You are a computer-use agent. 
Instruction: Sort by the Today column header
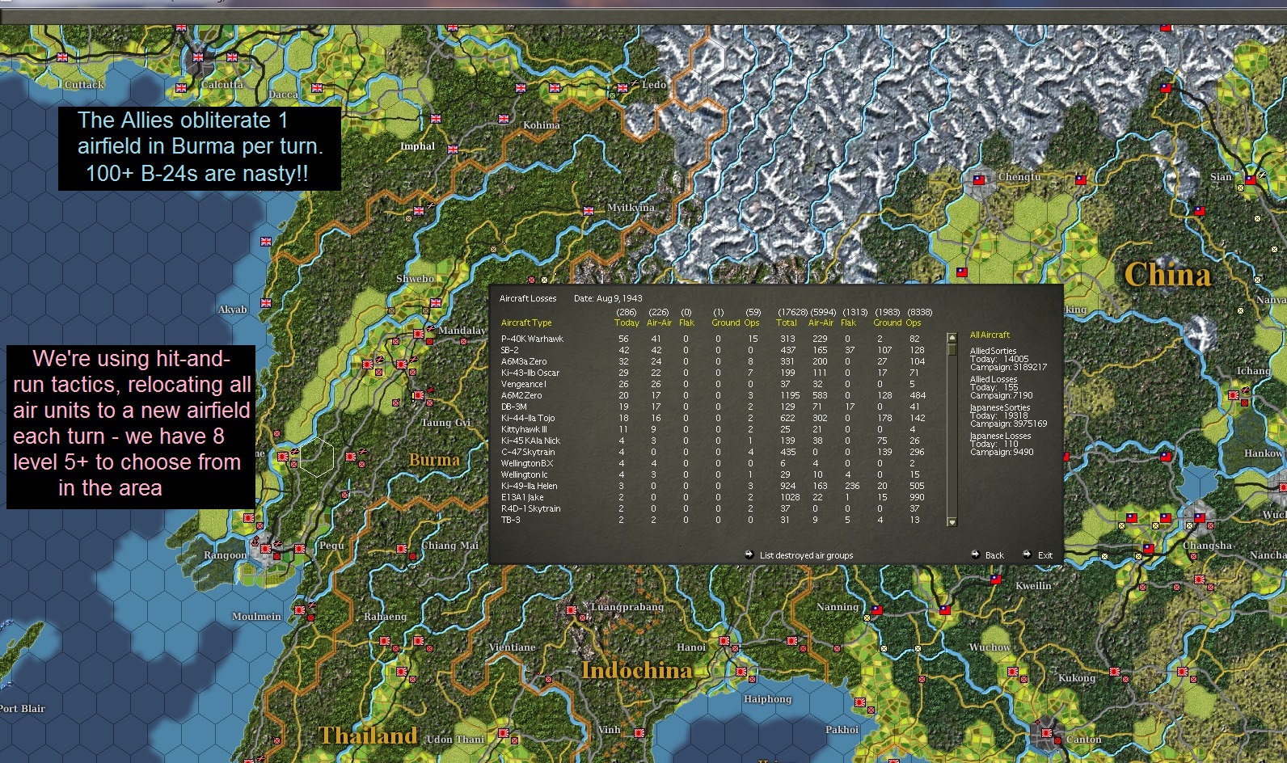tap(627, 322)
